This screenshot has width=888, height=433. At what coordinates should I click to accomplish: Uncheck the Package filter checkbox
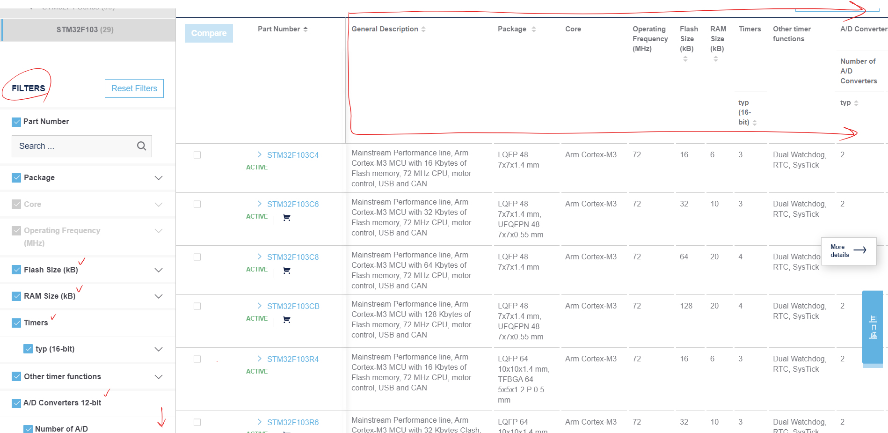pyautogui.click(x=16, y=178)
